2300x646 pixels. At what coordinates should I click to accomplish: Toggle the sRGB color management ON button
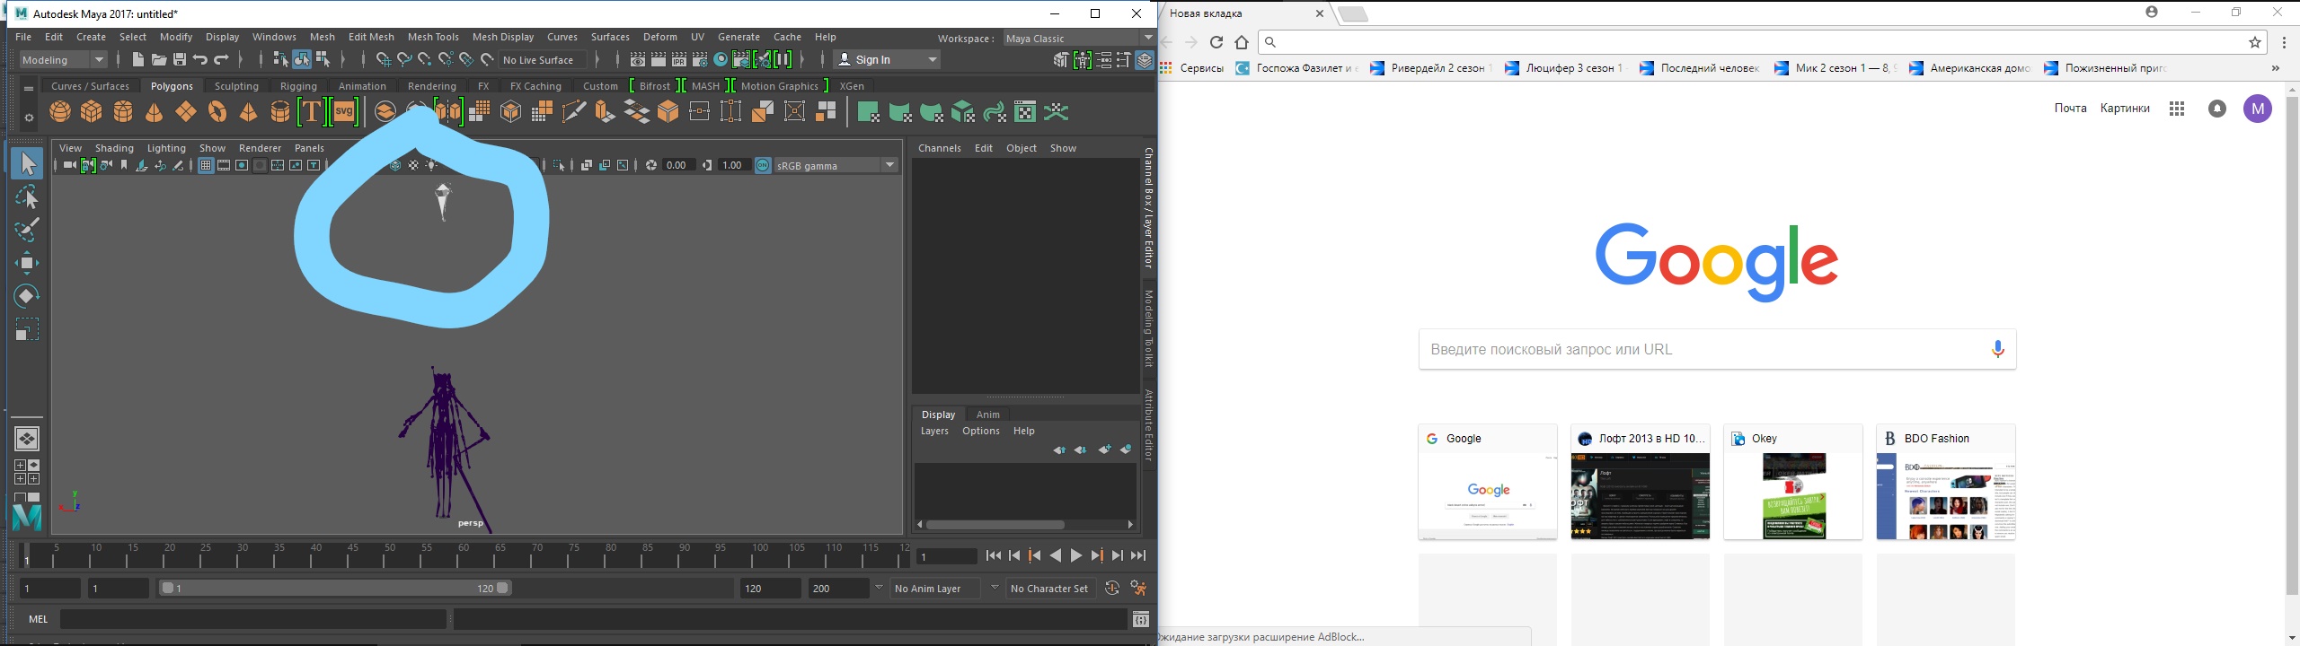pyautogui.click(x=763, y=165)
